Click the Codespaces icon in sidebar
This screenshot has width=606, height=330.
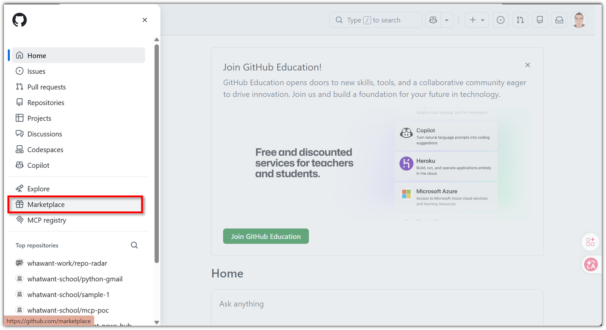tap(20, 149)
